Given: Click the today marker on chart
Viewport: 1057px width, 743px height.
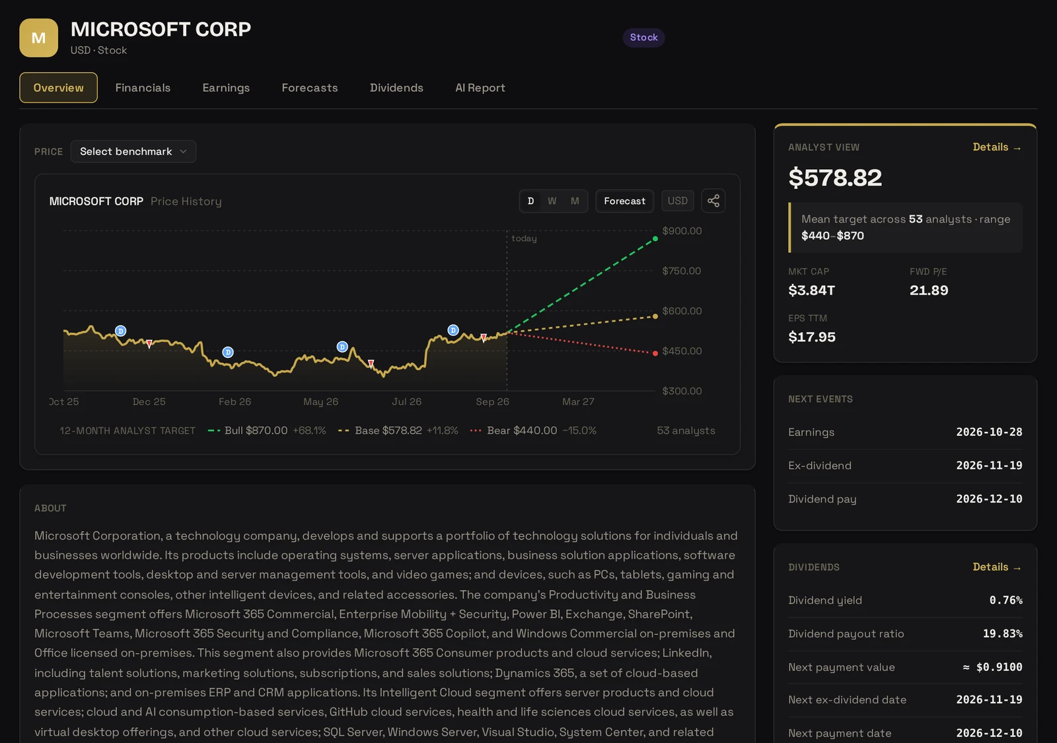Looking at the screenshot, I should click(x=524, y=238).
